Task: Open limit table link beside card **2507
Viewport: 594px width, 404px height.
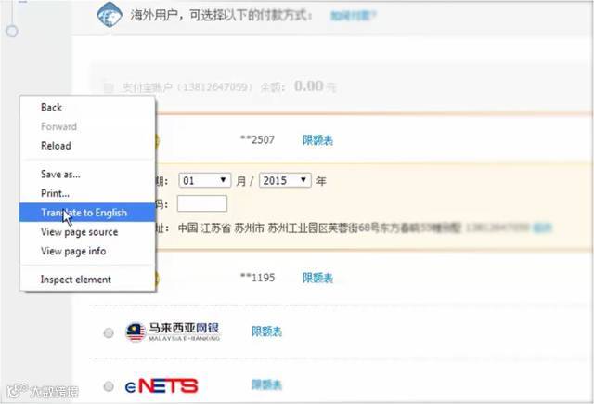Action: point(317,140)
